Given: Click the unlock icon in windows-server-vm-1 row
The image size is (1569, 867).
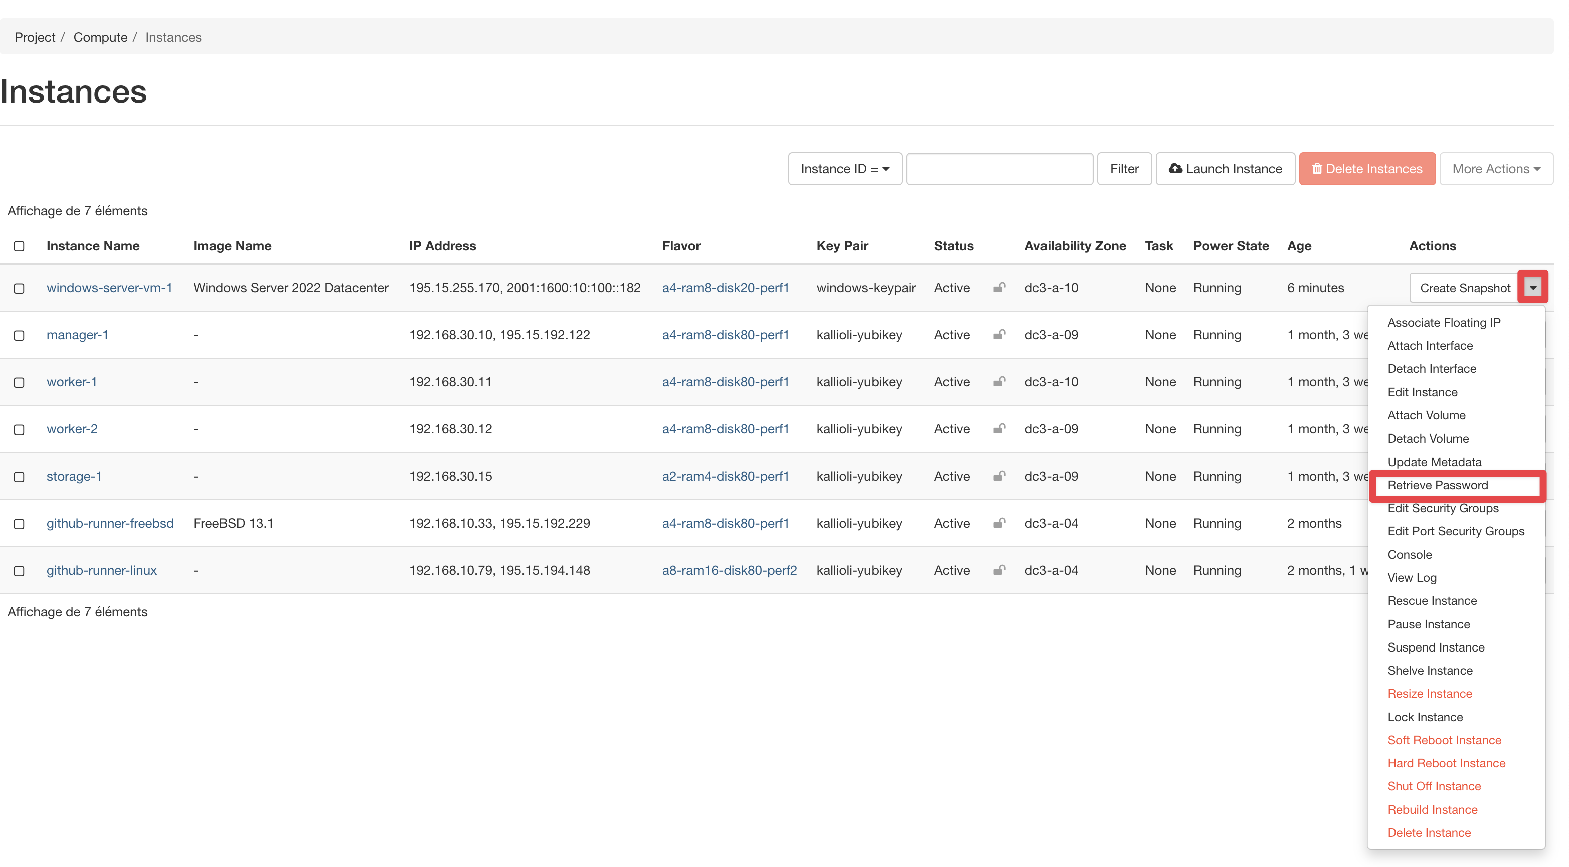Looking at the screenshot, I should [999, 287].
